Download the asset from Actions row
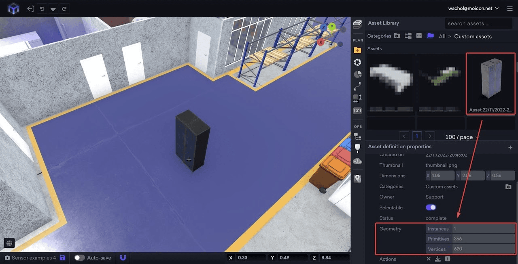 (x=438, y=259)
